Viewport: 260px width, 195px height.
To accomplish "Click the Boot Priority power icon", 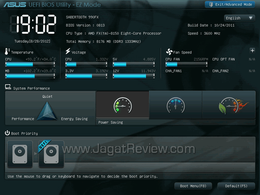I will coord(7,133).
